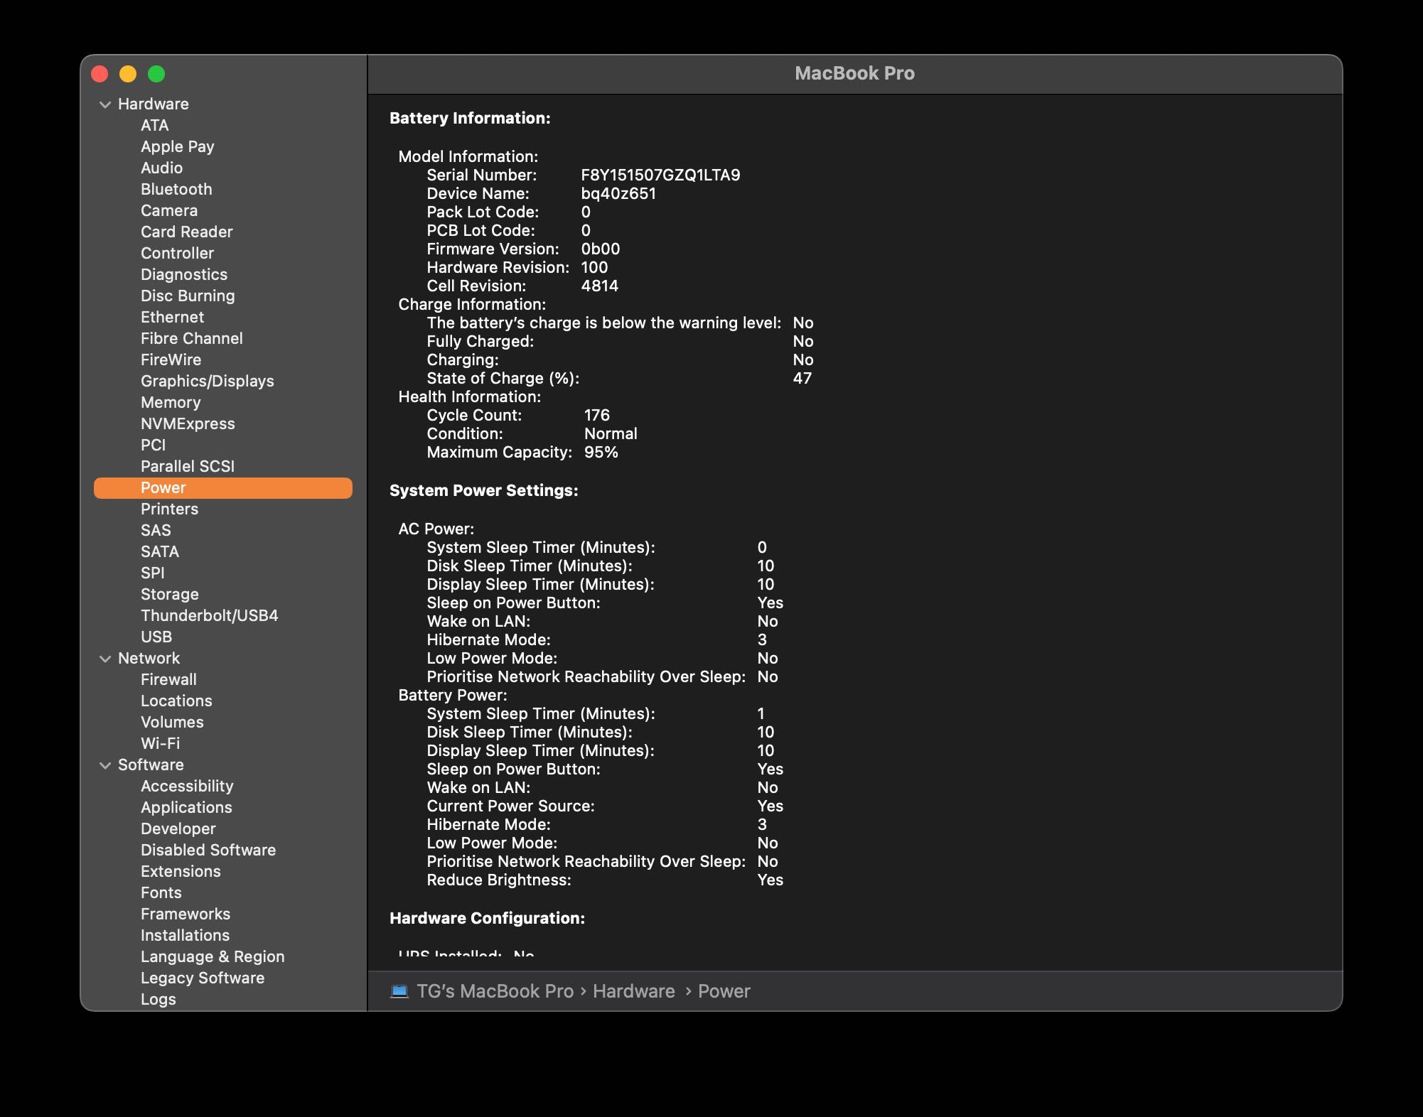
Task: Select SATA in the sidebar
Action: click(160, 551)
